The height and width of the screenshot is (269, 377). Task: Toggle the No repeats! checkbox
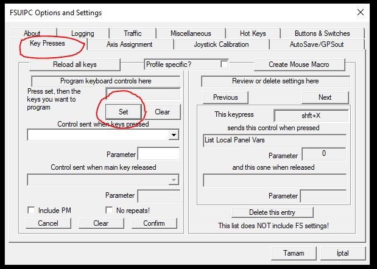(109, 210)
